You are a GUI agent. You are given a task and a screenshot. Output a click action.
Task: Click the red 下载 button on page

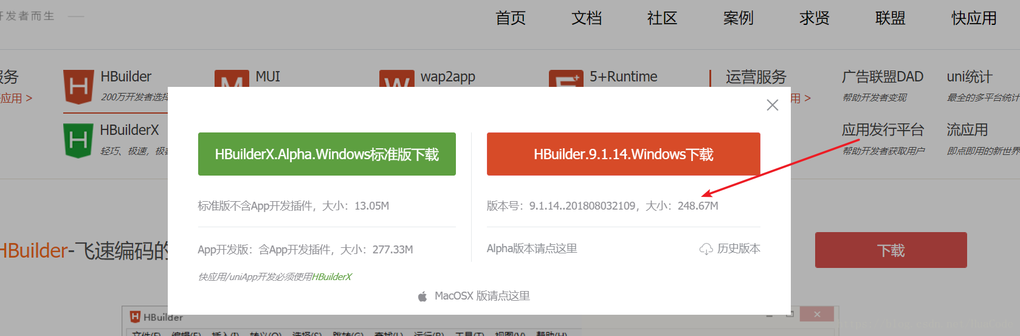[x=891, y=250]
